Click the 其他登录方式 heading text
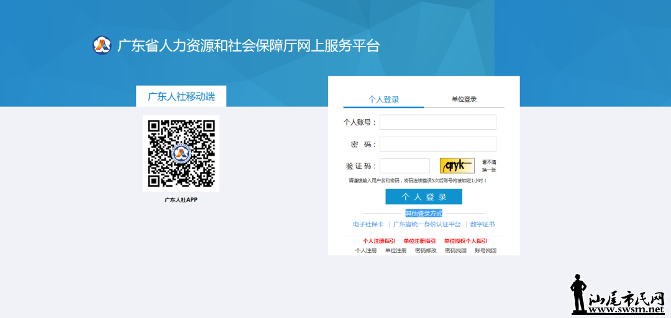Image resolution: width=671 pixels, height=318 pixels. tap(424, 213)
